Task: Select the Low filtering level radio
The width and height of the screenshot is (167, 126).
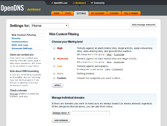Action: coord(54,66)
